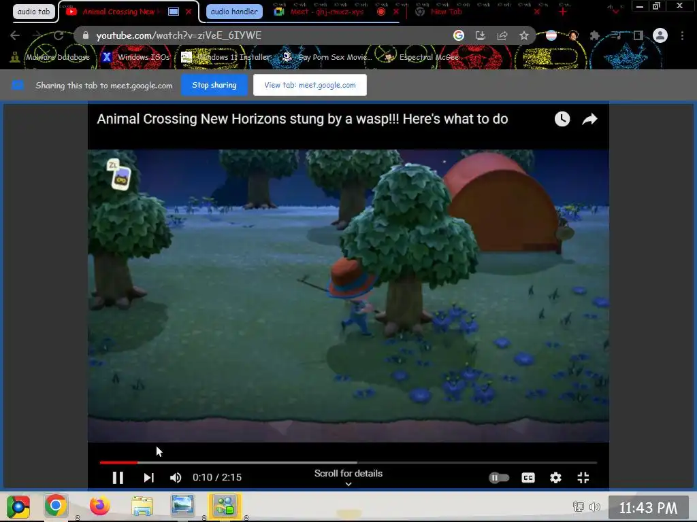Image resolution: width=697 pixels, height=522 pixels.
Task: Click the Share arrow on video
Action: point(590,119)
